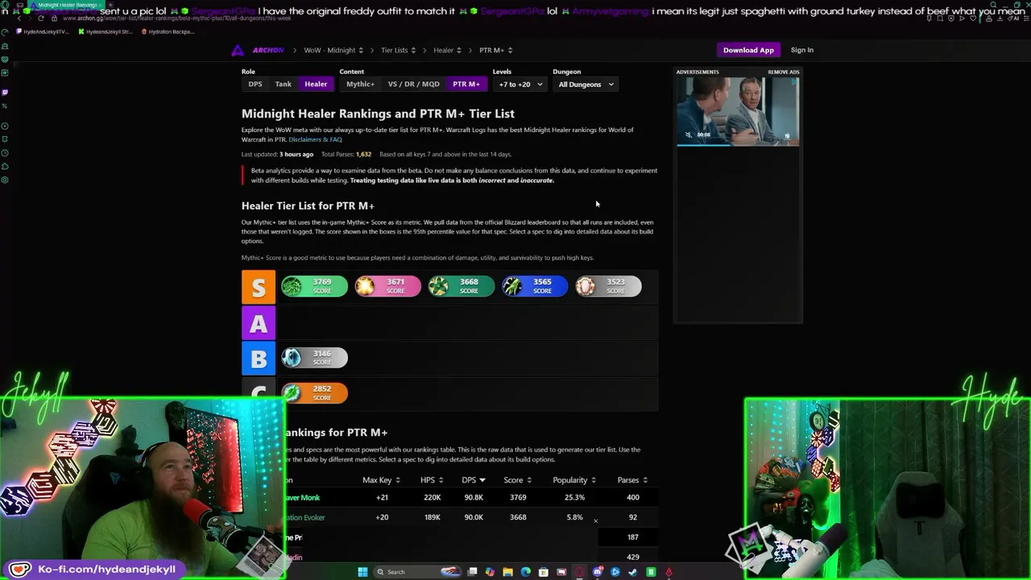1031x580 pixels.
Task: Open Discord from the taskbar
Action: point(598,572)
